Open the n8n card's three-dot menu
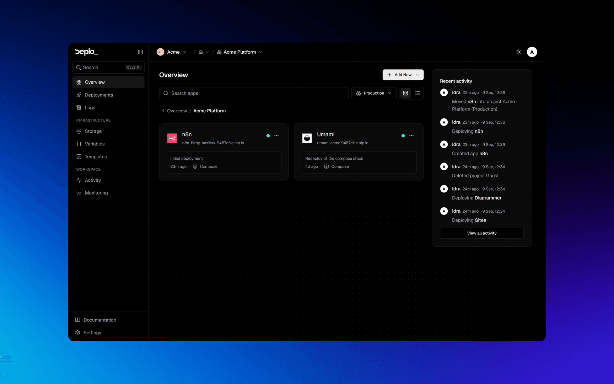The width and height of the screenshot is (614, 384). click(276, 136)
